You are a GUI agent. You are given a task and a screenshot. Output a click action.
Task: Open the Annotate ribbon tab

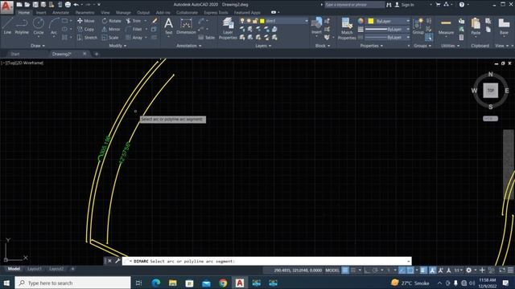point(61,13)
